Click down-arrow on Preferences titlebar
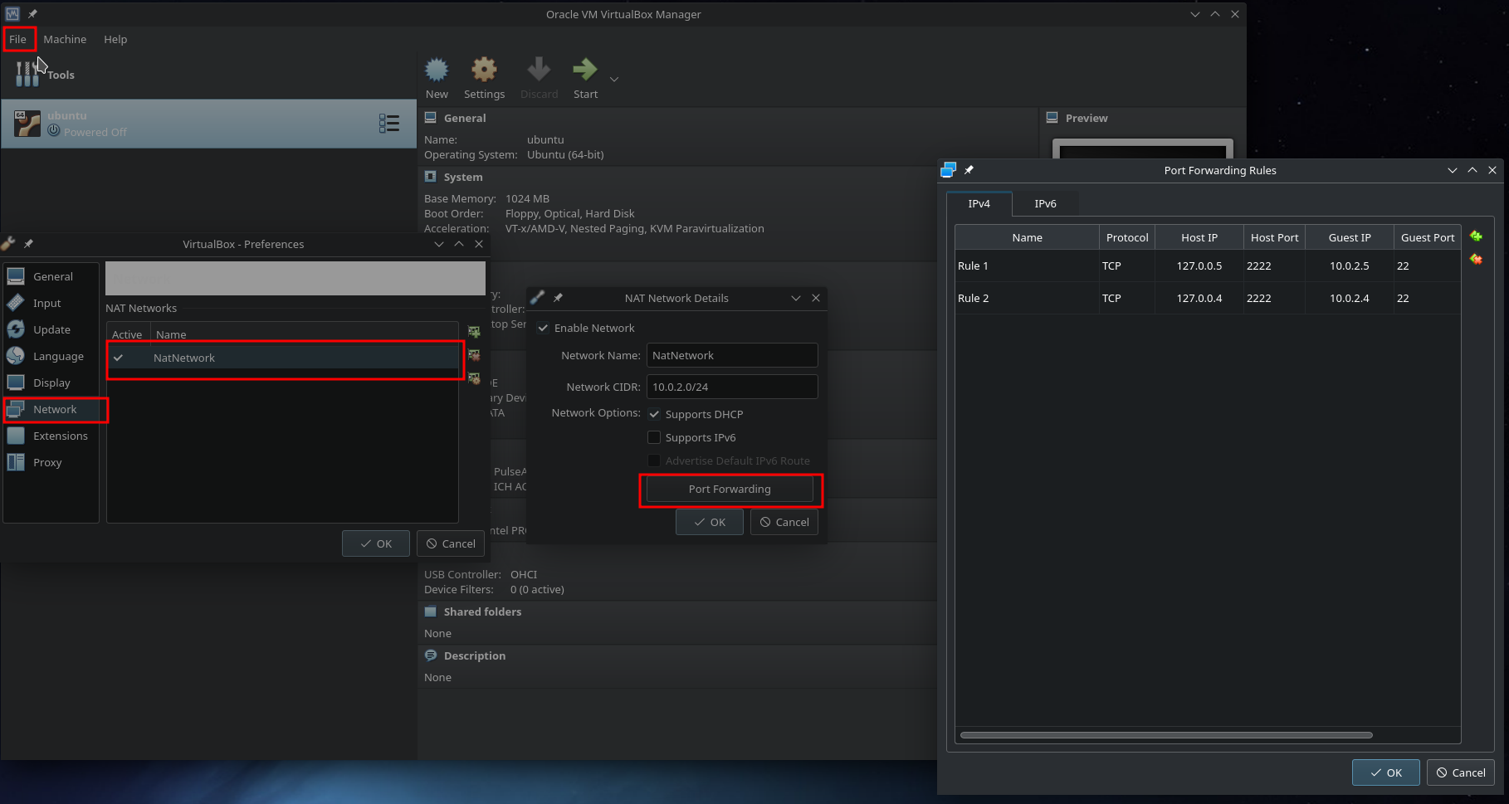Viewport: 1509px width, 804px height. point(439,244)
